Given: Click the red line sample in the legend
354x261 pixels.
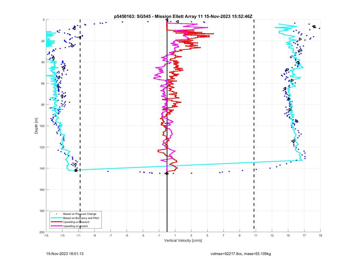Looking at the screenshot, I should pyautogui.click(x=56, y=222).
